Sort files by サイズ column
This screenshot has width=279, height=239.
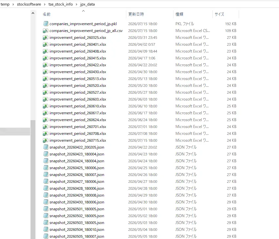click(219, 14)
